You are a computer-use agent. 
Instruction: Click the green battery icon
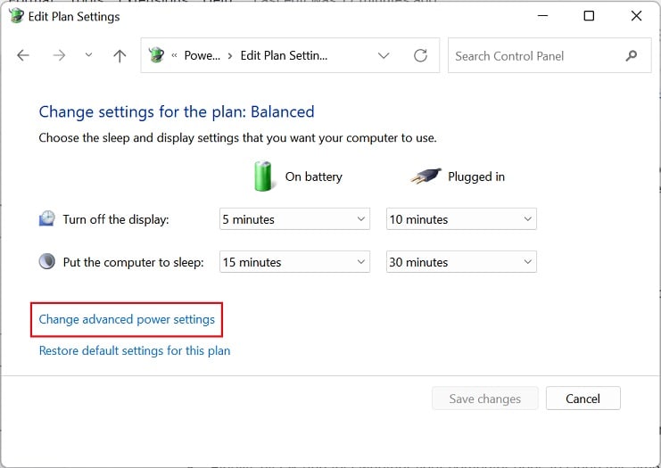(263, 177)
